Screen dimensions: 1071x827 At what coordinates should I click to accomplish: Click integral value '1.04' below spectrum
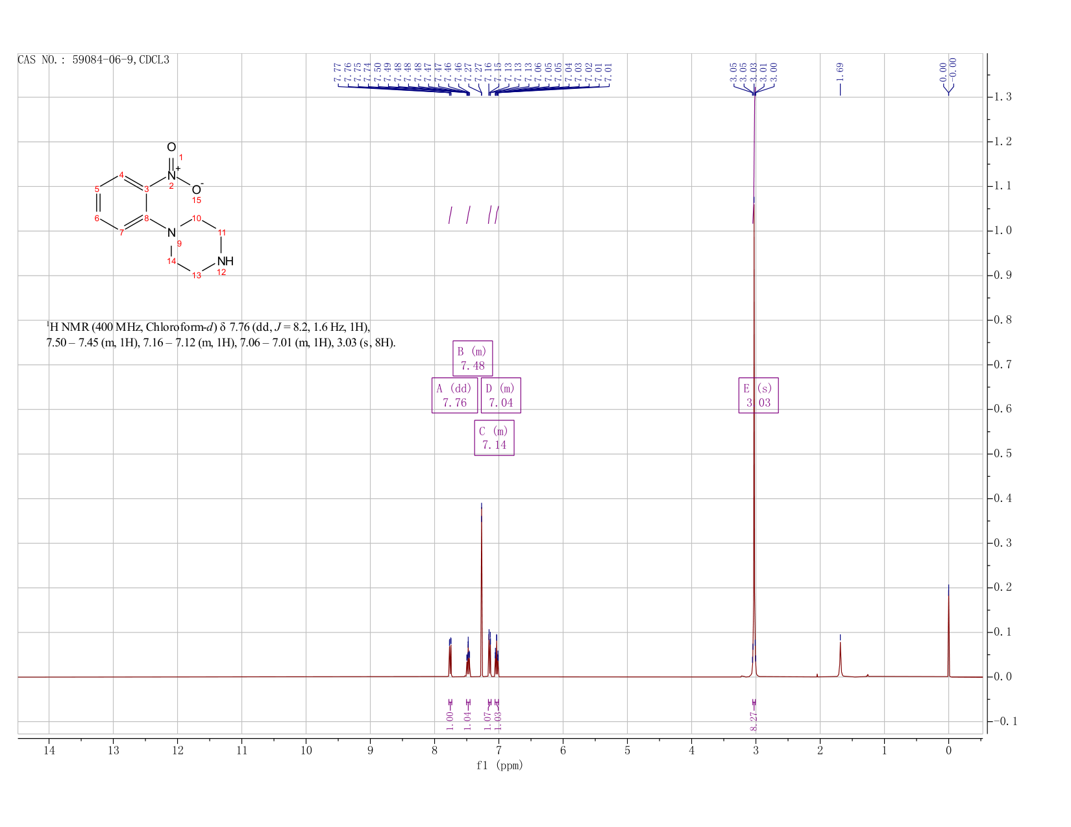467,720
